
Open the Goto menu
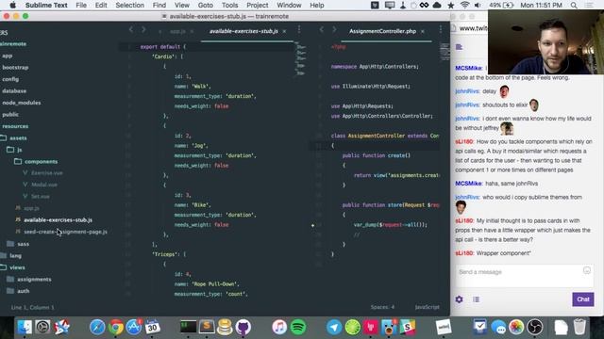pyautogui.click(x=206, y=5)
